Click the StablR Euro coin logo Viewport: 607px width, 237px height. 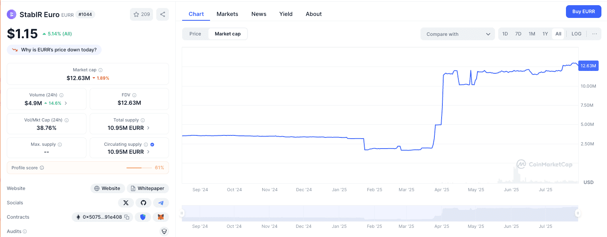tap(12, 14)
